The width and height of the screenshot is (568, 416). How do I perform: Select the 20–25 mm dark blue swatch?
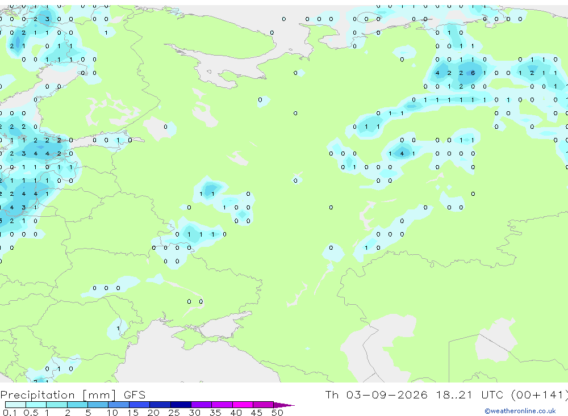[x=160, y=405]
